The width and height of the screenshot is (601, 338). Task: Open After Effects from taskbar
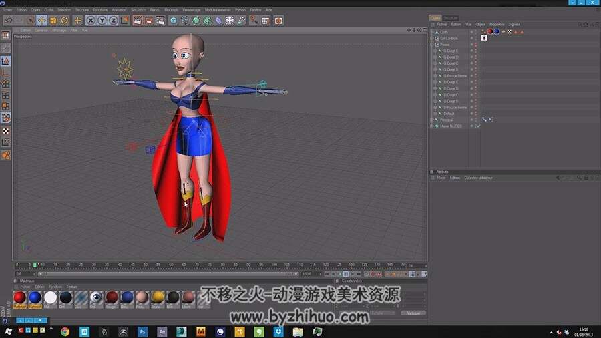[x=162, y=331]
